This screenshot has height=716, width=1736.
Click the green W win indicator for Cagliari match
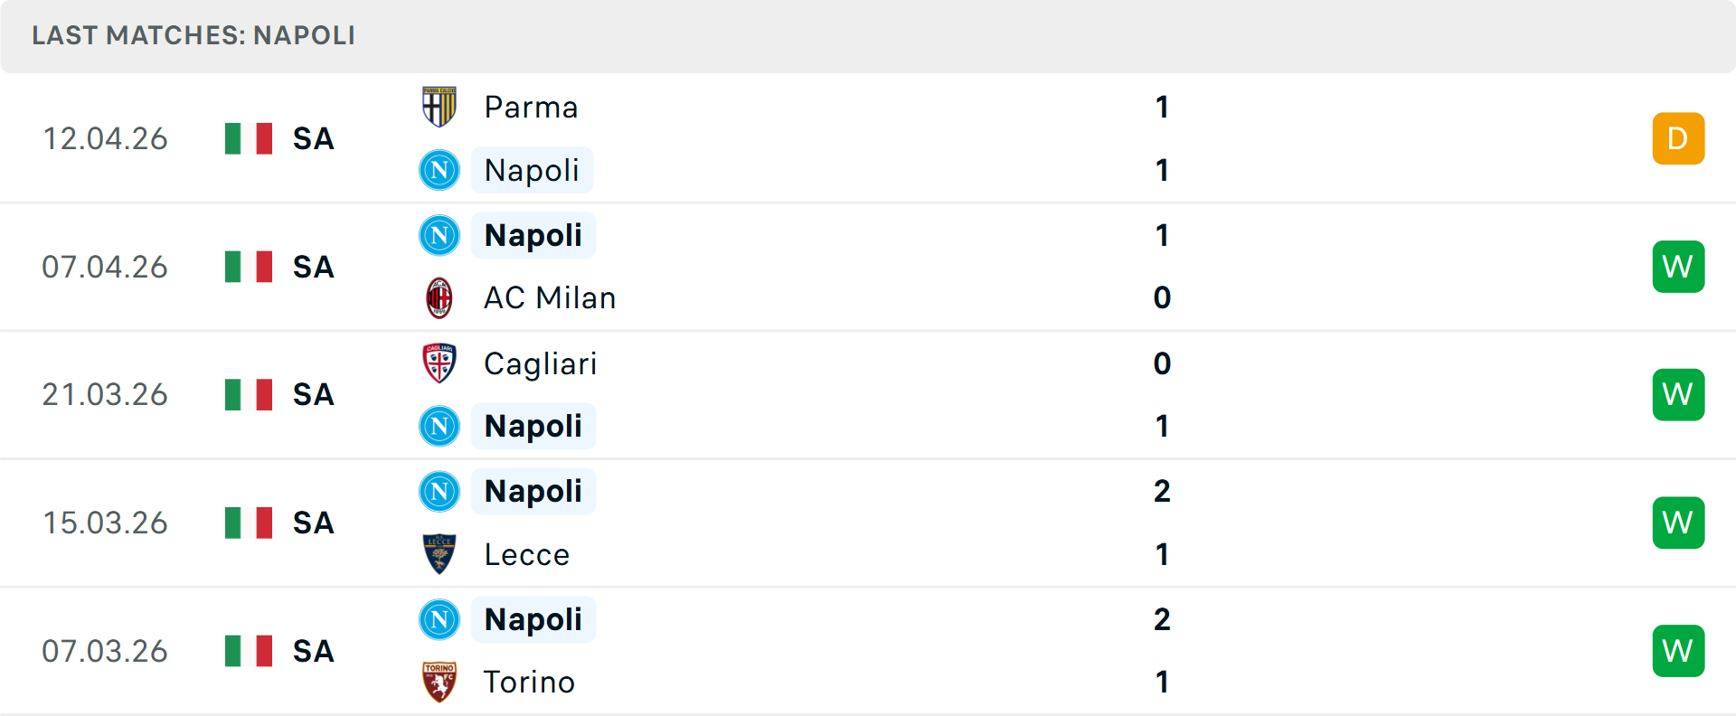(1679, 395)
